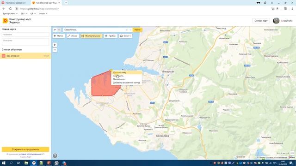Close the Конструктор карт browser tab
The image size is (296, 166).
[59, 3]
